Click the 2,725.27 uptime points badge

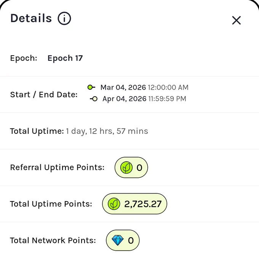pyautogui.click(x=134, y=204)
